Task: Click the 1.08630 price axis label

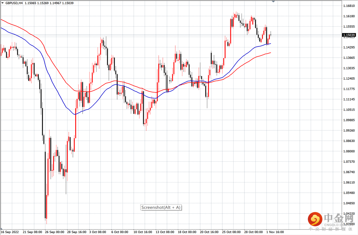Action: pyautogui.click(x=349, y=141)
